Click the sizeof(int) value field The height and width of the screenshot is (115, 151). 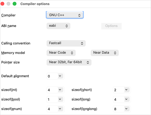click(x=52, y=90)
